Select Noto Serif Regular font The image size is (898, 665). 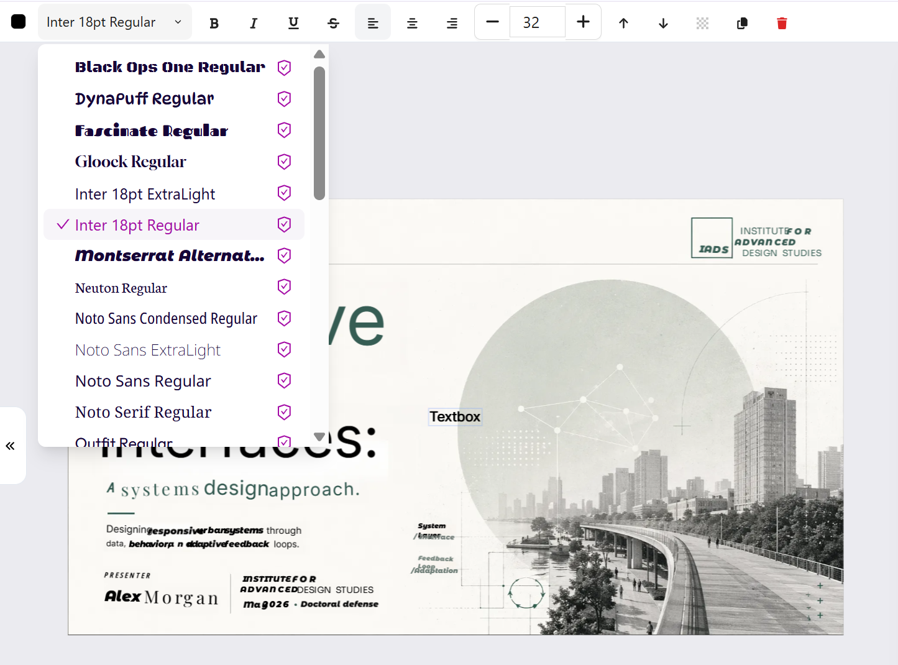[174, 412]
